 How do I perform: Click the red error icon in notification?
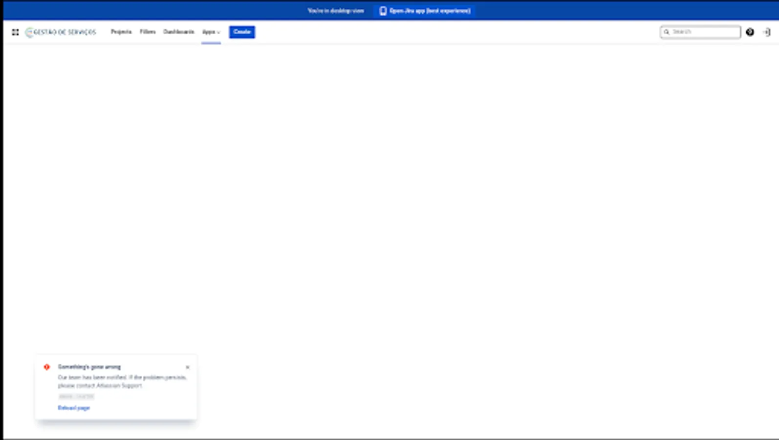tap(47, 367)
